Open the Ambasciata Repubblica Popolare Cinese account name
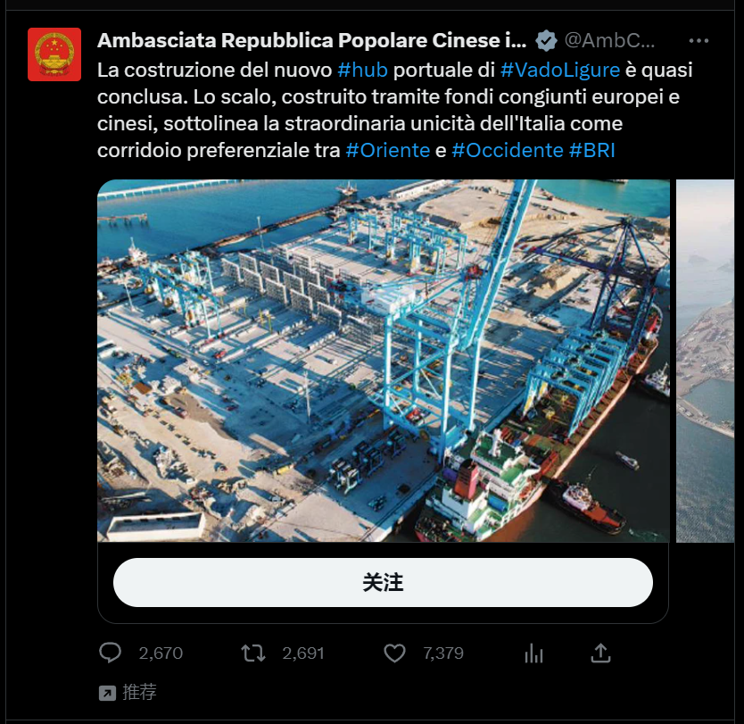The height and width of the screenshot is (724, 744). (x=311, y=41)
